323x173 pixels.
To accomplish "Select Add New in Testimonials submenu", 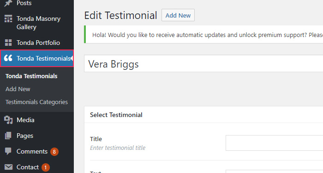I will 18,89.
